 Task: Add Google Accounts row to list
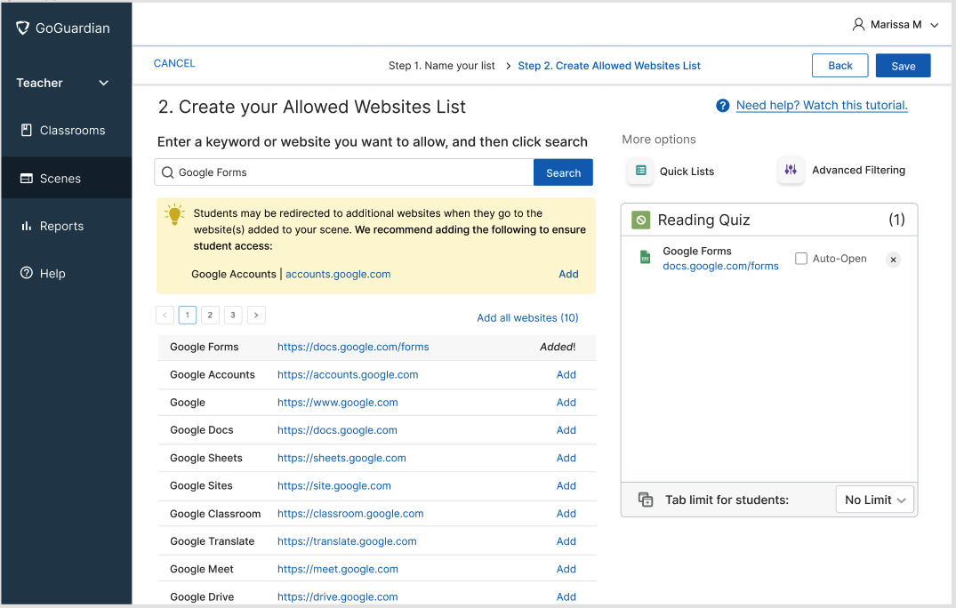click(566, 375)
